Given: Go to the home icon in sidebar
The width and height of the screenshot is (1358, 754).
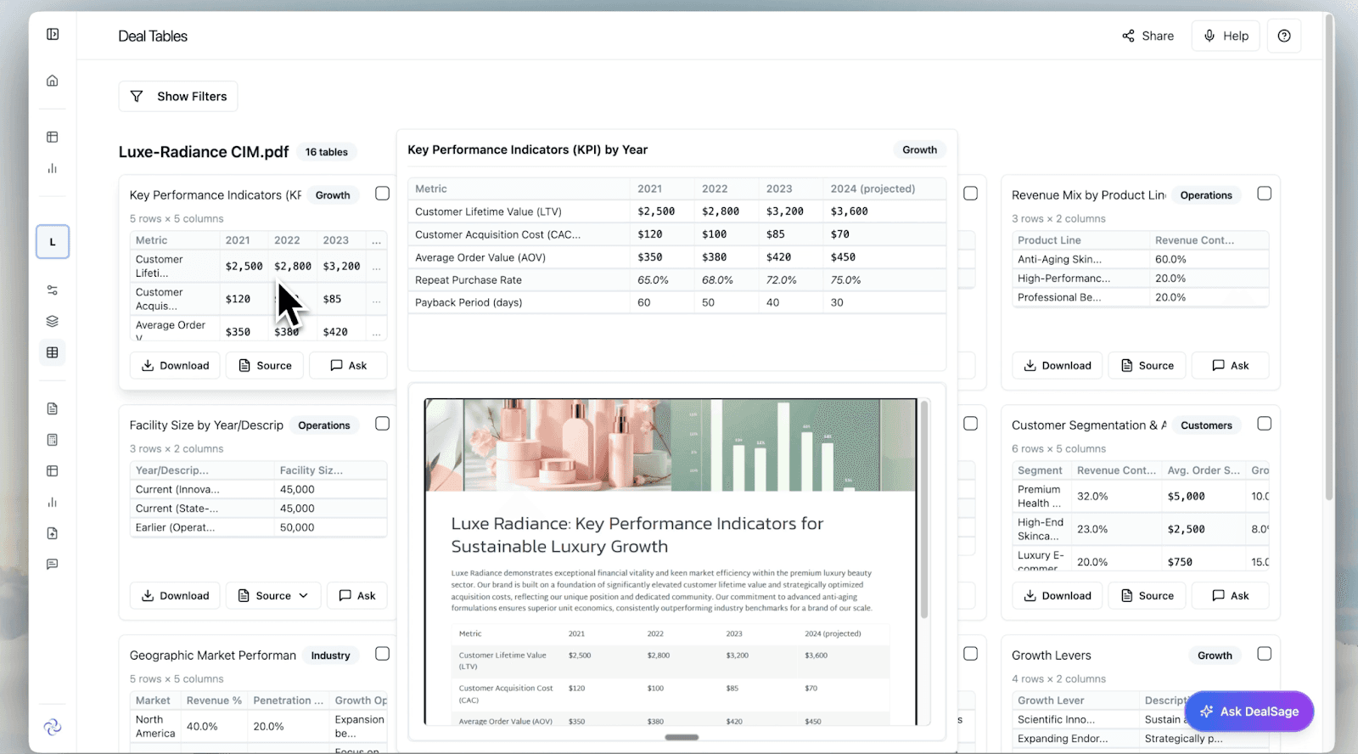Looking at the screenshot, I should click(x=53, y=81).
